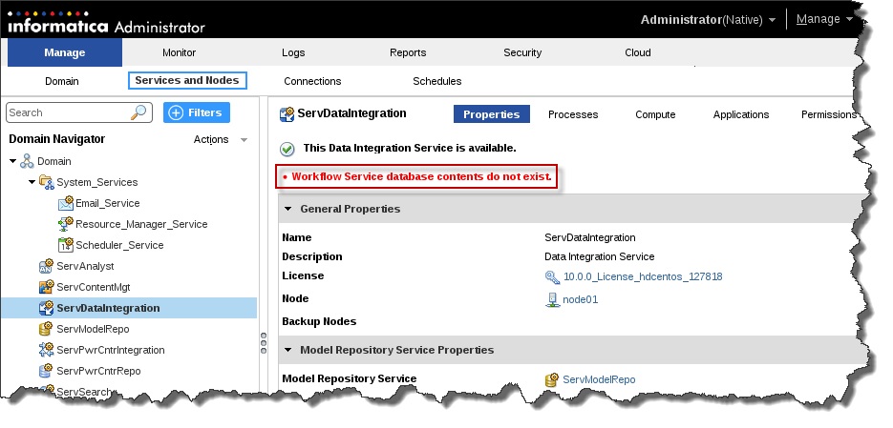893x428 pixels.
Task: Select ServContentMgt in the navigator
Action: [94, 288]
